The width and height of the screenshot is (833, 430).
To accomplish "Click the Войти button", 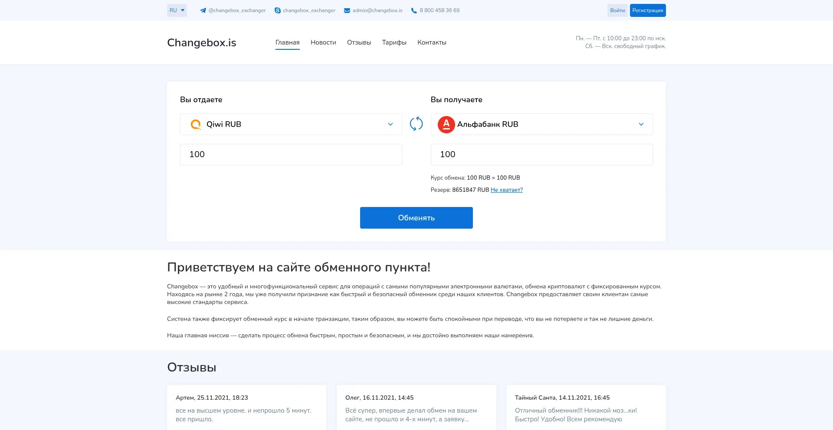I will (617, 10).
